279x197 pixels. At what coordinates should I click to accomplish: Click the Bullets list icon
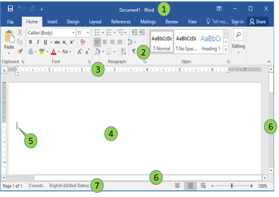[97, 33]
